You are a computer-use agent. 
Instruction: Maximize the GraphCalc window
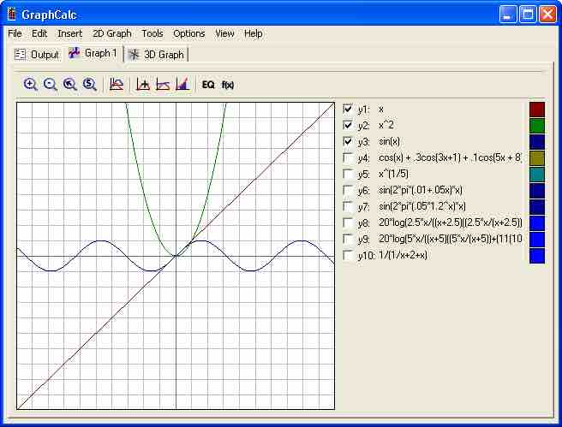pyautogui.click(x=528, y=15)
